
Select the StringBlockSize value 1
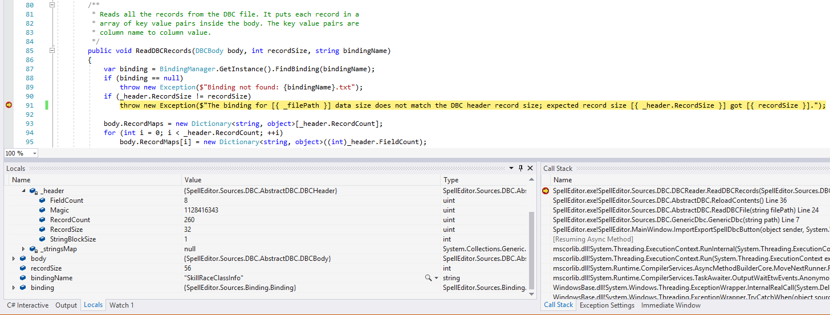click(x=311, y=239)
